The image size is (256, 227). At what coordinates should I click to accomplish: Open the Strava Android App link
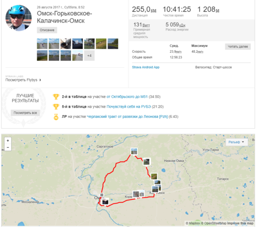coord(145,67)
